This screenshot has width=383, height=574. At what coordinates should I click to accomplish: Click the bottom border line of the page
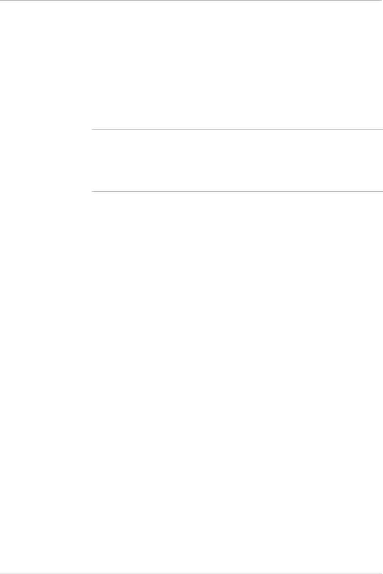point(191,573)
